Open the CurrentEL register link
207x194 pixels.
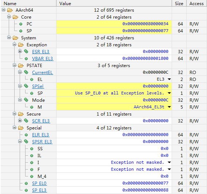(x=43, y=72)
